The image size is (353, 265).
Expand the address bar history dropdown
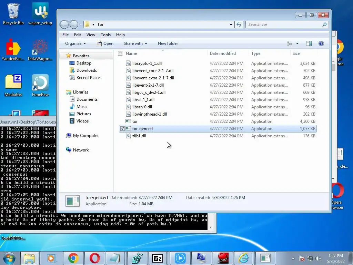(x=231, y=24)
